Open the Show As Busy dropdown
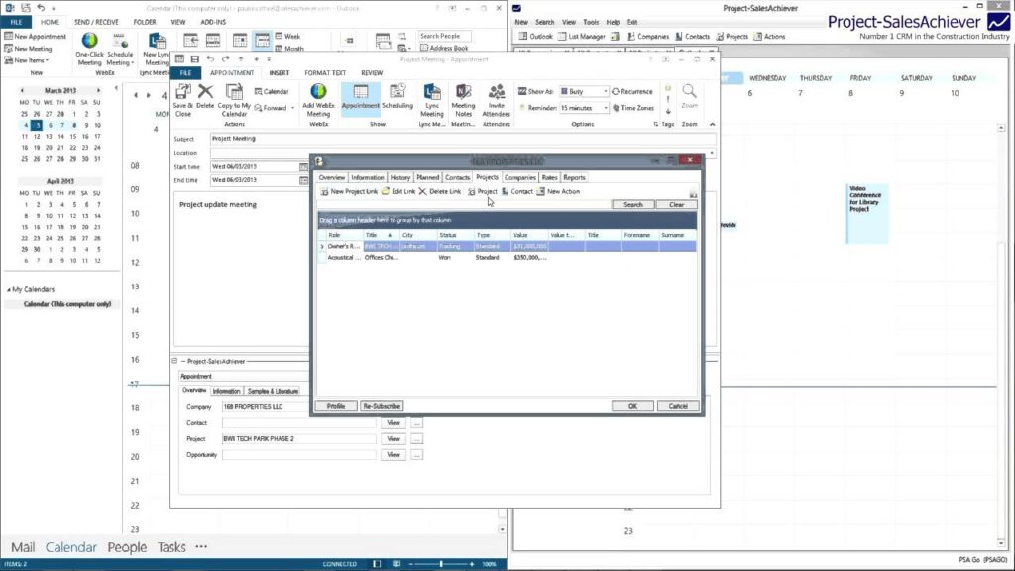Image resolution: width=1015 pixels, height=571 pixels. 605,92
